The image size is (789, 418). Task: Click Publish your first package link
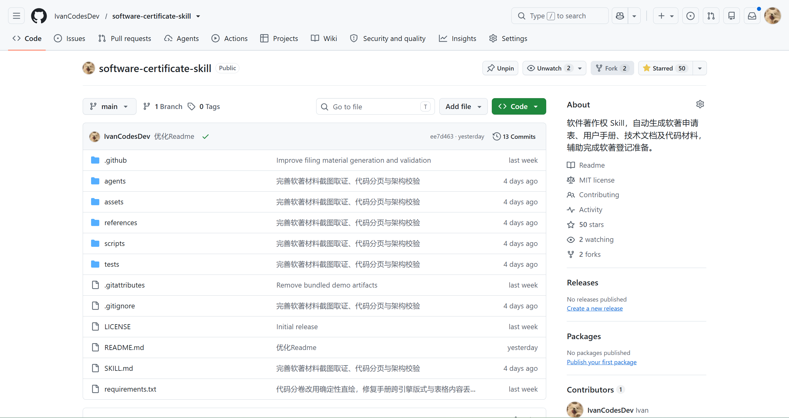point(602,362)
